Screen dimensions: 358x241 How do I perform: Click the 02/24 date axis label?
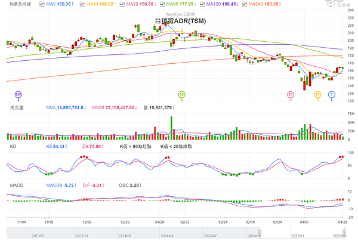[223, 222]
